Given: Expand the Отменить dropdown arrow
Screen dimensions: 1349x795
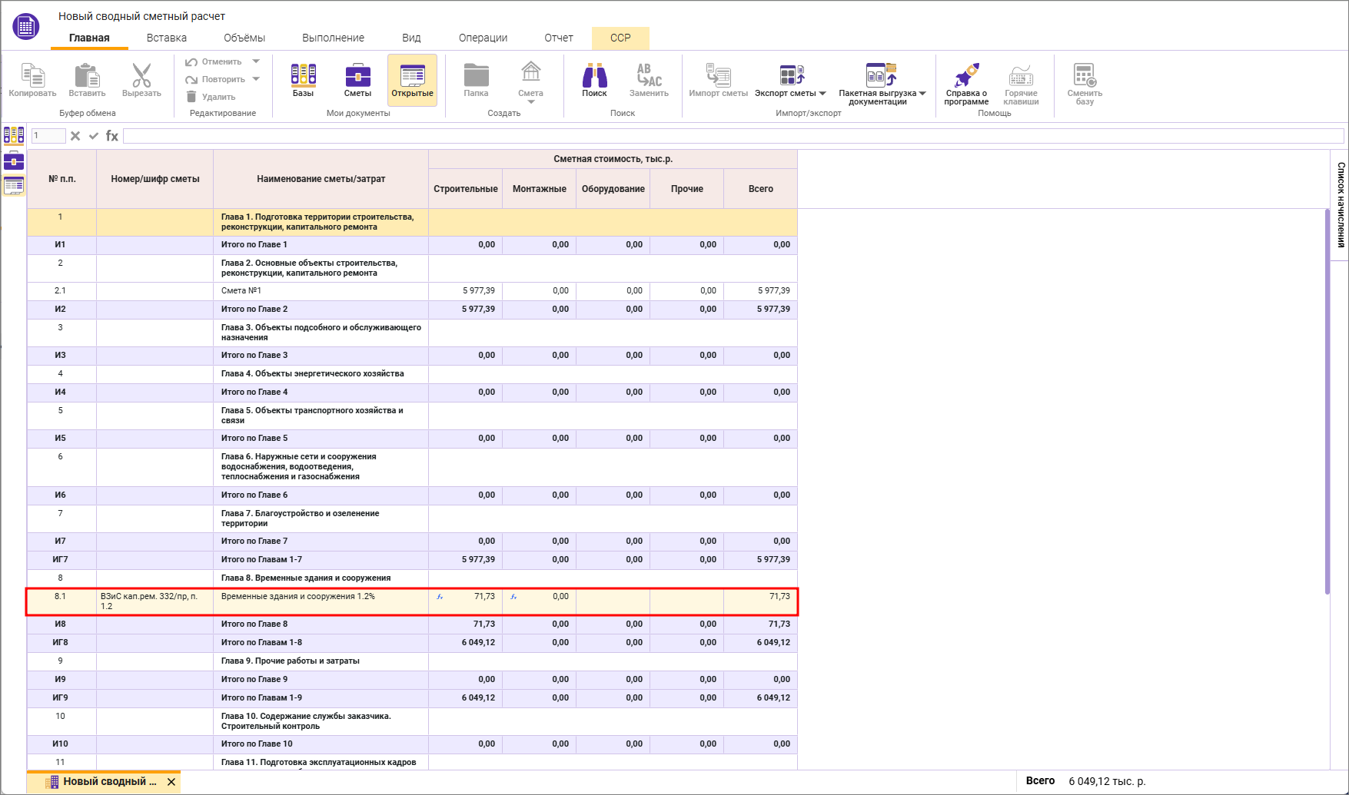Looking at the screenshot, I should [x=256, y=61].
